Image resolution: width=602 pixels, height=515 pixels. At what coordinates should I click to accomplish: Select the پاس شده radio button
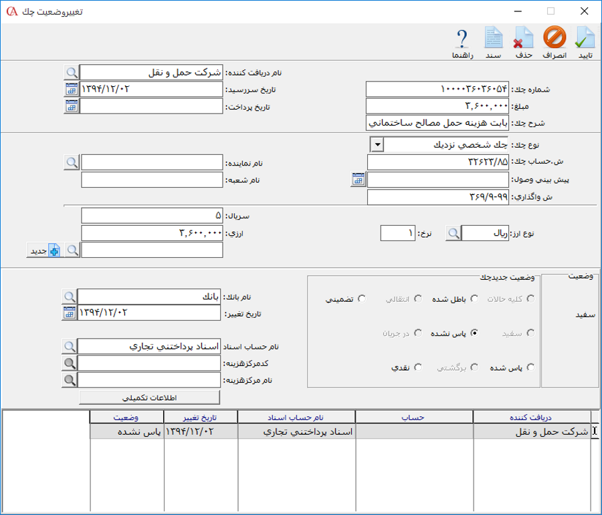click(x=530, y=367)
